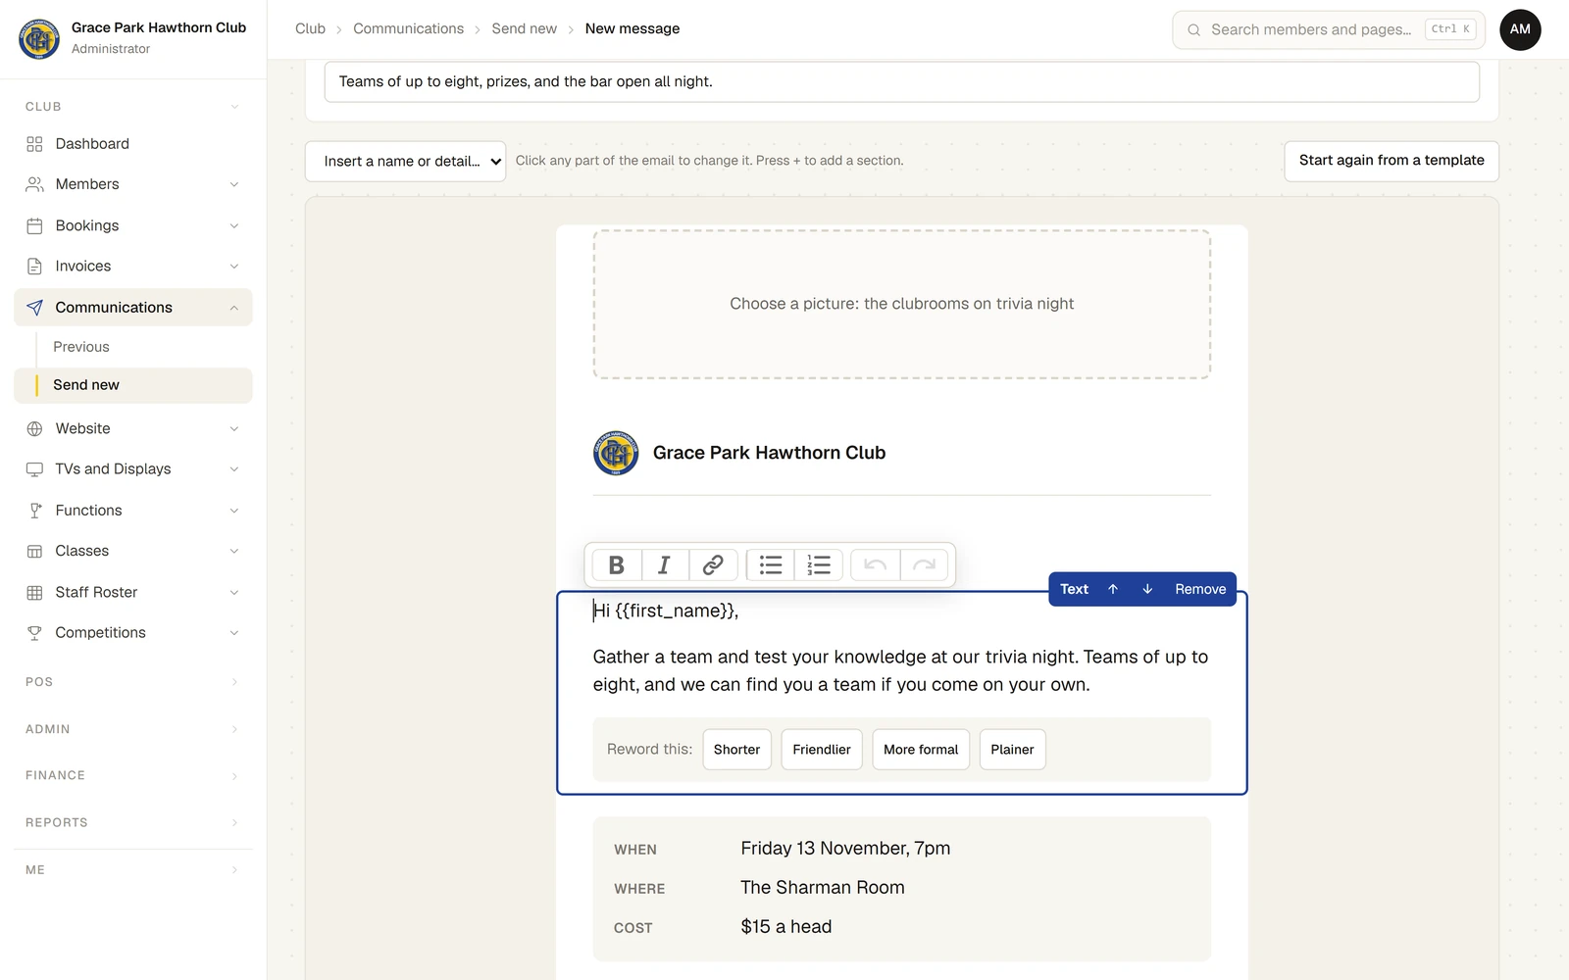Click the Grace Park Hawthorn Club sidebar logo
The height and width of the screenshot is (980, 1569).
pyautogui.click(x=39, y=38)
